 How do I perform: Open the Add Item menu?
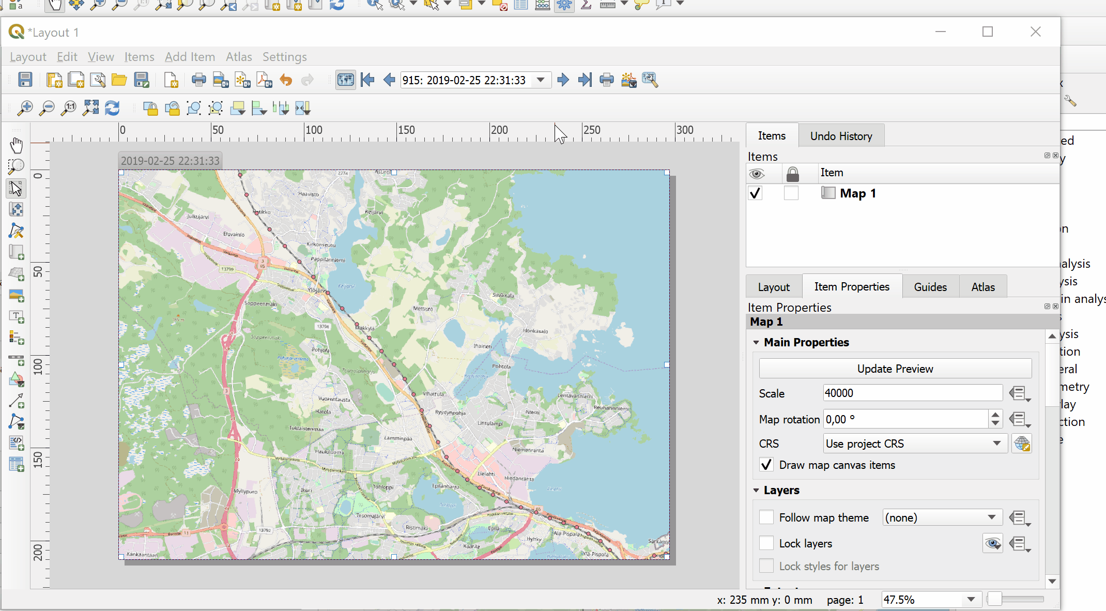coord(190,57)
